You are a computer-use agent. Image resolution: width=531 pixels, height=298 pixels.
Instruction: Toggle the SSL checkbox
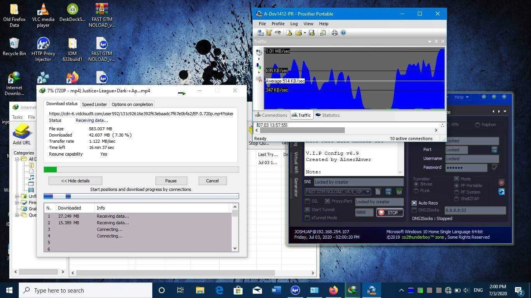click(307, 201)
